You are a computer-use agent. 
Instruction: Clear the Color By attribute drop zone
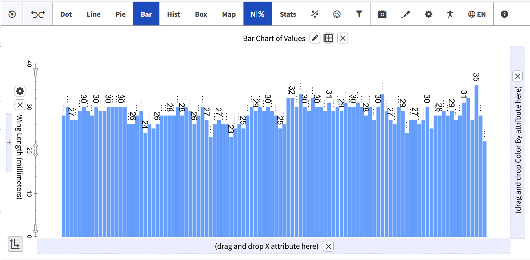pyautogui.click(x=518, y=76)
